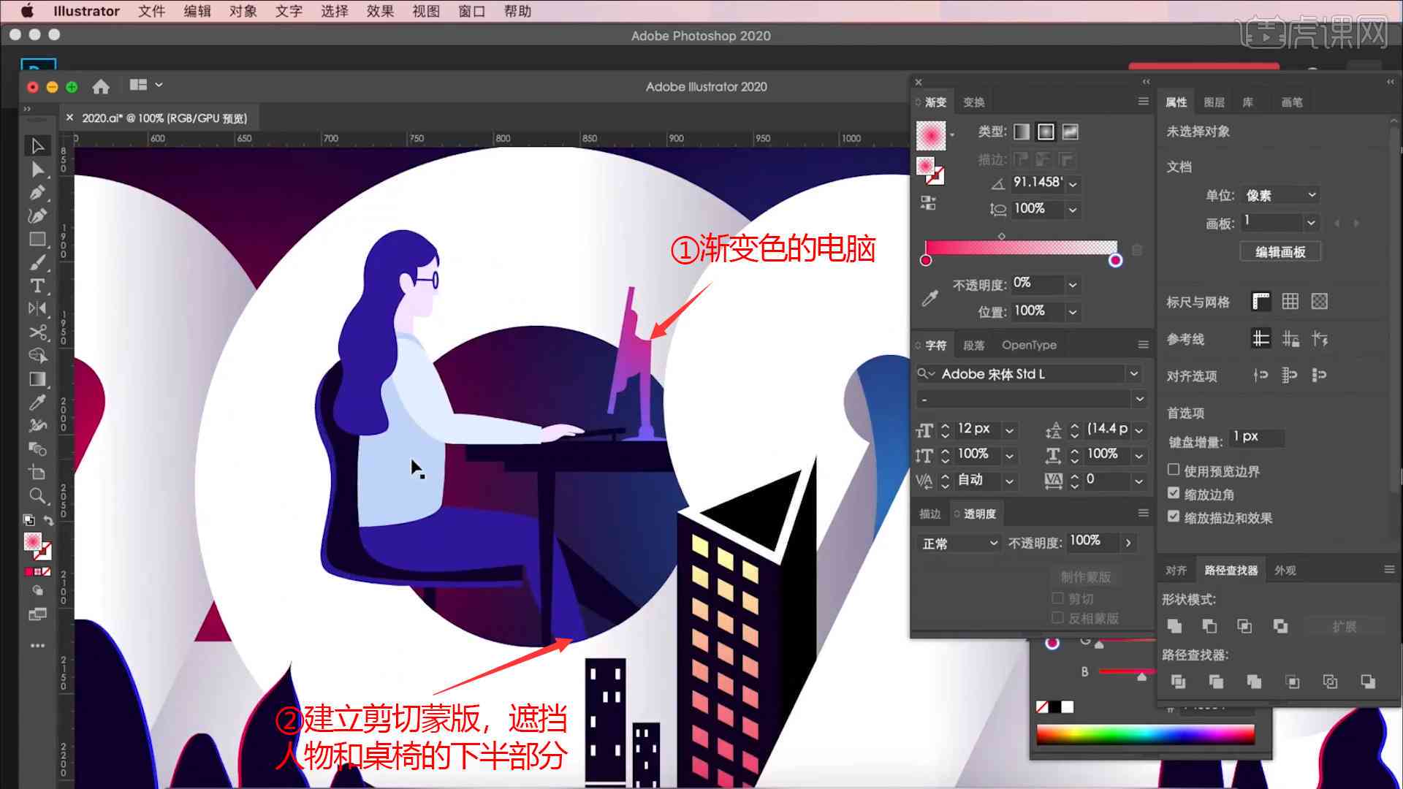Enable 使用预览边界 checkbox
This screenshot has width=1403, height=789.
click(1174, 470)
